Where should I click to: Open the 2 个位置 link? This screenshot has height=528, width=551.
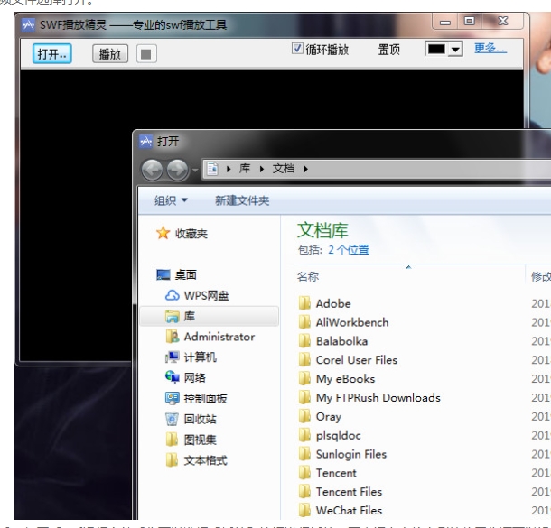(x=349, y=250)
